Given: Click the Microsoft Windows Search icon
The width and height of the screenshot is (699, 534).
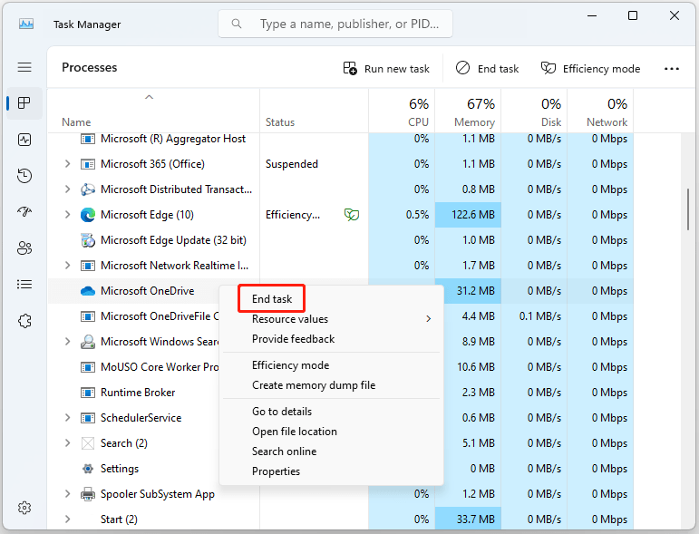Looking at the screenshot, I should [88, 342].
